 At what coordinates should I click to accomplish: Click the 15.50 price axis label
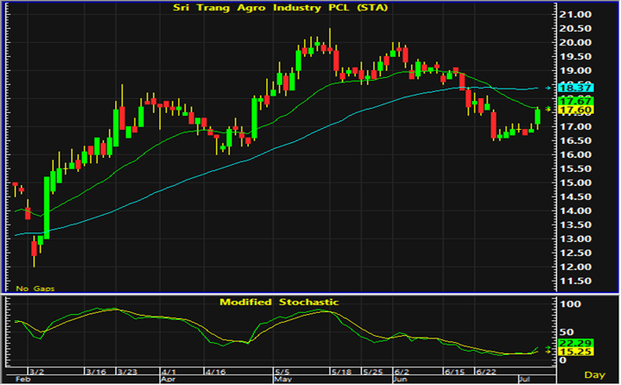click(x=574, y=168)
